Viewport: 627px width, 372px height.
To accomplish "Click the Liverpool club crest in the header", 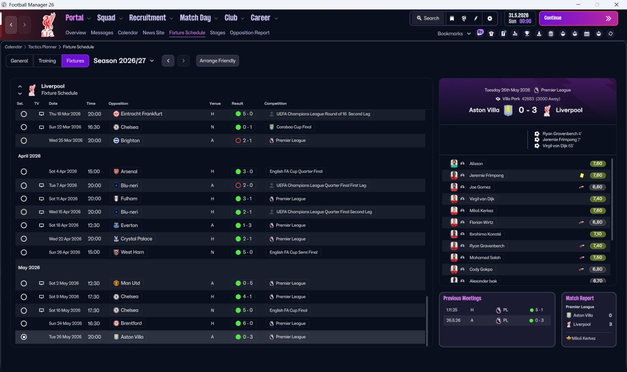I will (x=48, y=25).
